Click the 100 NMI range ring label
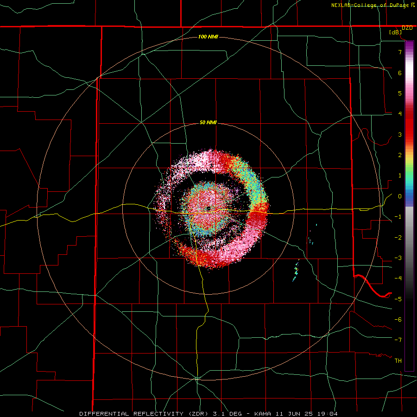This screenshot has height=417, width=417. 208,37
